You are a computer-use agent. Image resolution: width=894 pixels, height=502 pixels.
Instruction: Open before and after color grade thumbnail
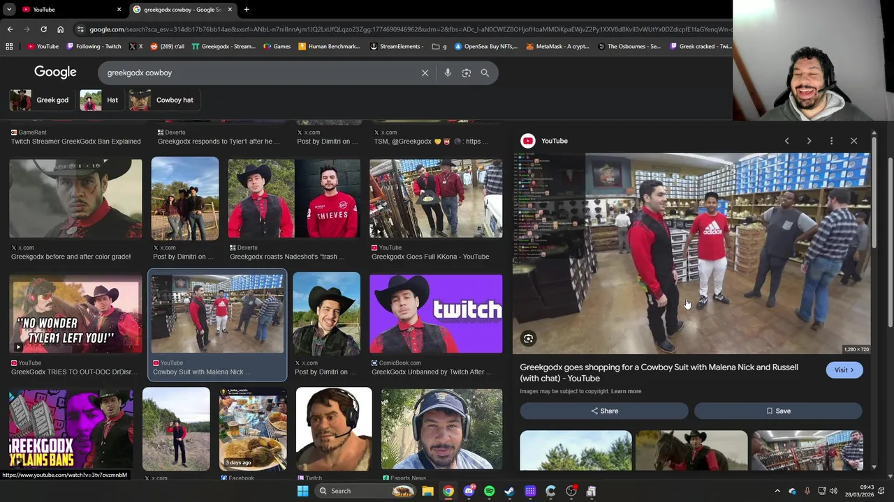tap(75, 199)
